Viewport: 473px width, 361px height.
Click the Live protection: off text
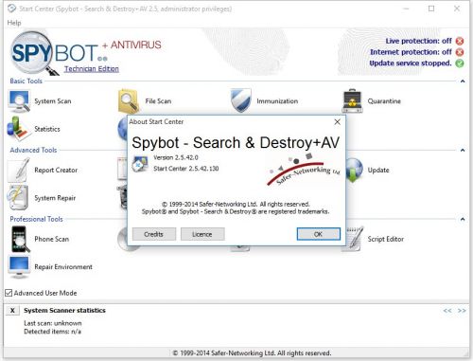coord(418,41)
